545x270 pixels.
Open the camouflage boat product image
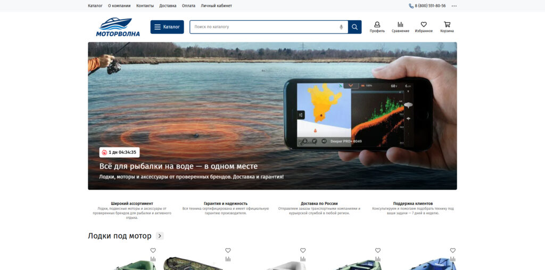[x=193, y=264]
